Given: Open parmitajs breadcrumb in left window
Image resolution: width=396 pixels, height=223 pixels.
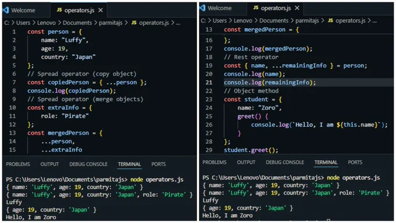Looking at the screenshot, I should (111, 23).
